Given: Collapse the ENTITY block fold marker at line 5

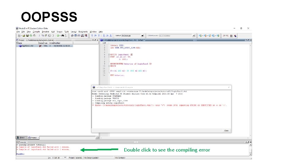Looking at the screenshot, I should 109,55.
